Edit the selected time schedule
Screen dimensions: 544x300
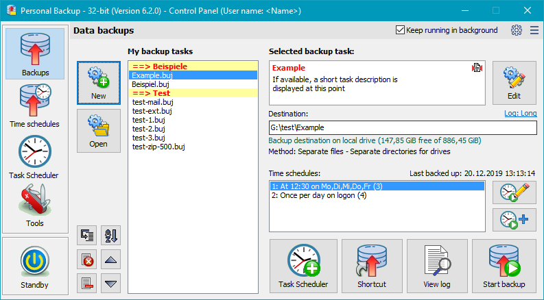point(515,192)
